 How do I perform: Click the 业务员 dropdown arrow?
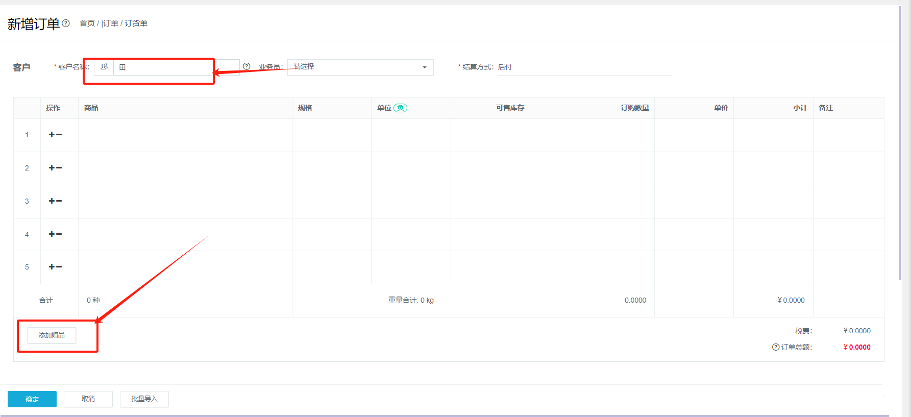click(x=425, y=67)
